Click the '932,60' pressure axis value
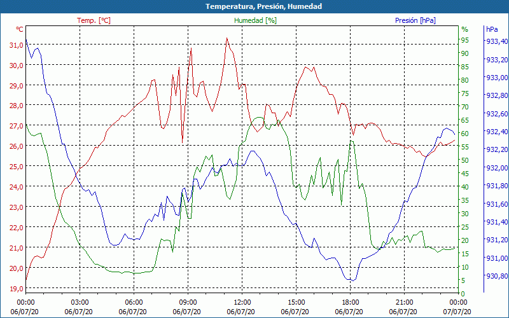509x318 pixels. point(497,114)
